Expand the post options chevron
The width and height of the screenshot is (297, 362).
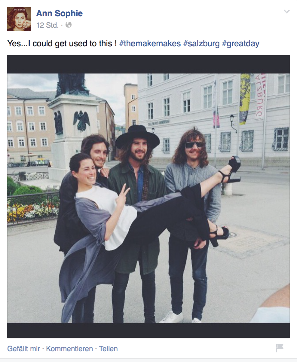(x=287, y=12)
